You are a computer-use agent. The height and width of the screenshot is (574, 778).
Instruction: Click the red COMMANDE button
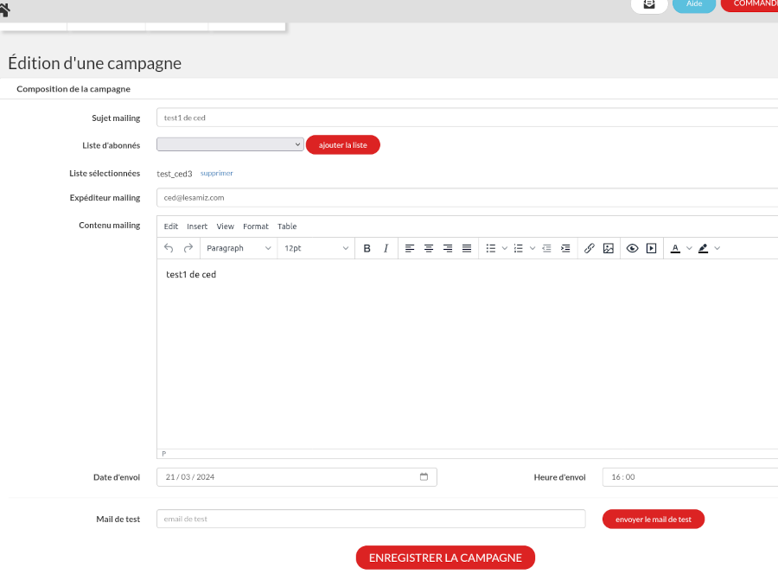pyautogui.click(x=749, y=4)
